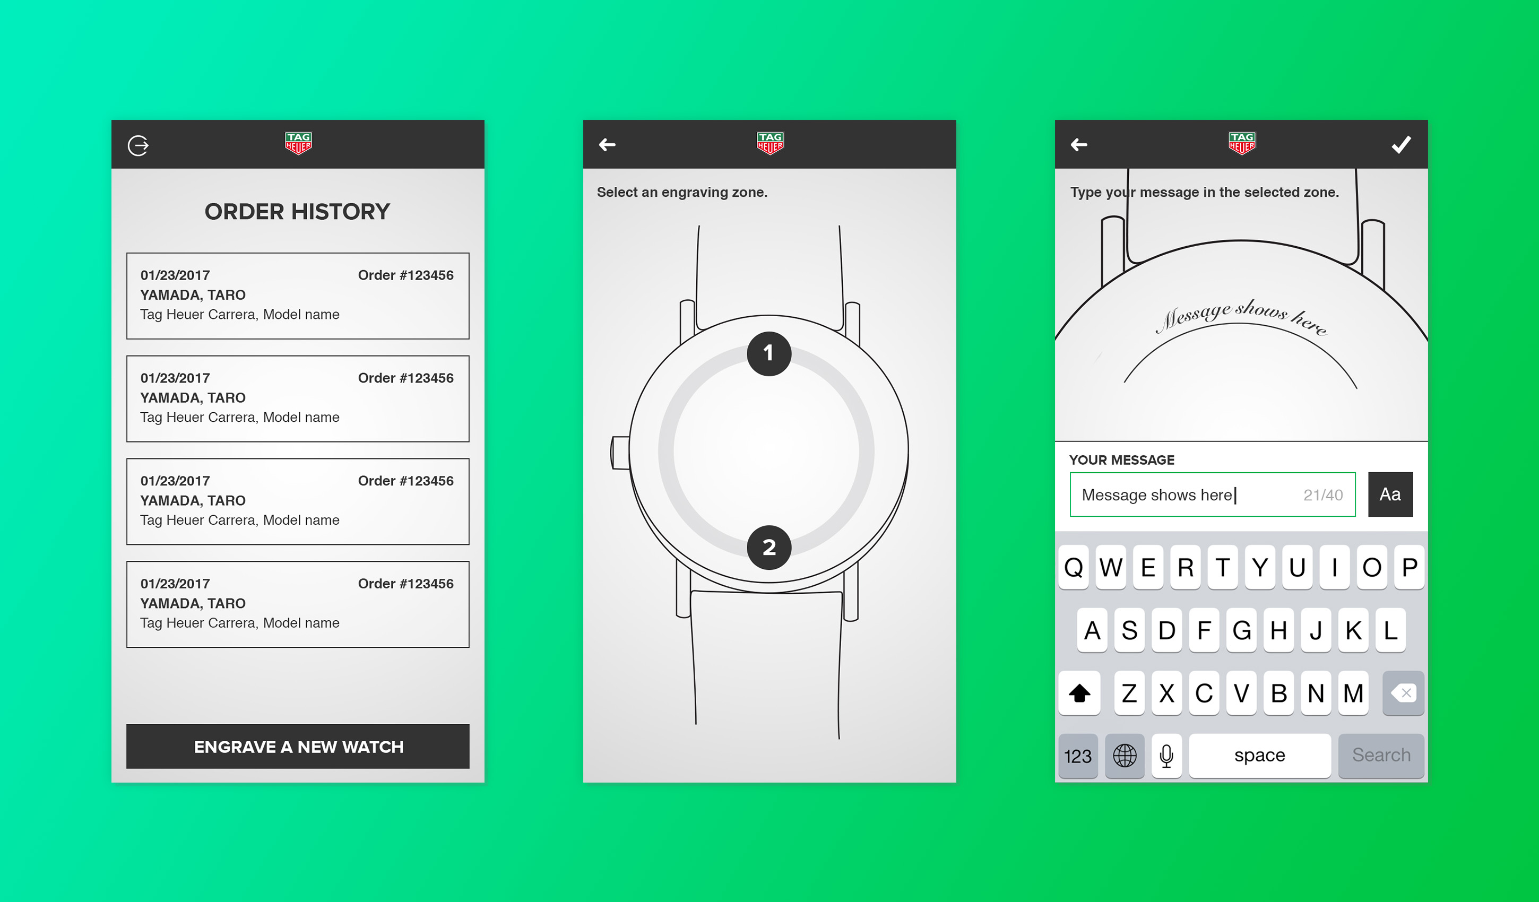Screen dimensions: 1539x902
Task: Click the Tag Heuer logo icon in center
Action: point(769,144)
